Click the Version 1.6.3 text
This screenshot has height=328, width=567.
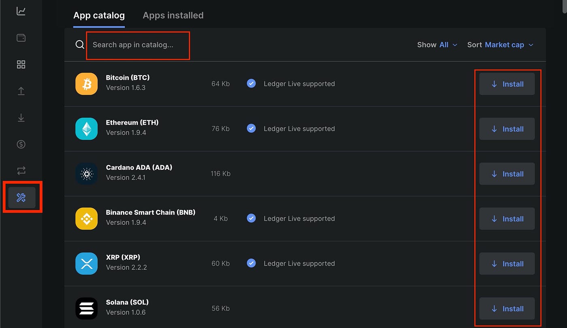[126, 87]
